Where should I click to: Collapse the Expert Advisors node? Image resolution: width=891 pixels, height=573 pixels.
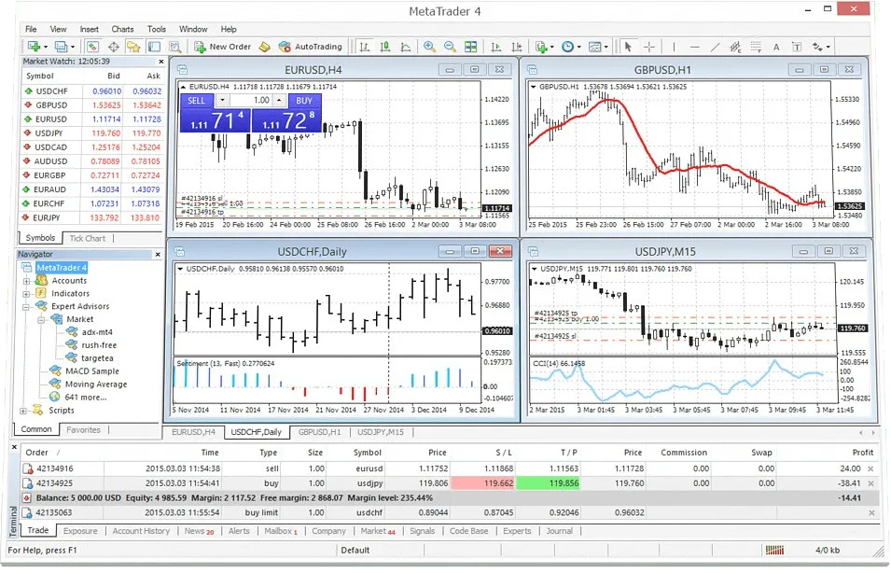(x=26, y=307)
